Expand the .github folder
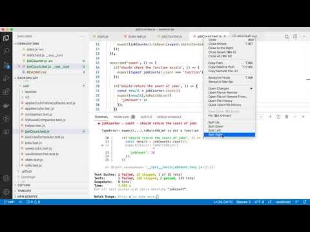The height and width of the screenshot is (232, 310). [x=27, y=171]
